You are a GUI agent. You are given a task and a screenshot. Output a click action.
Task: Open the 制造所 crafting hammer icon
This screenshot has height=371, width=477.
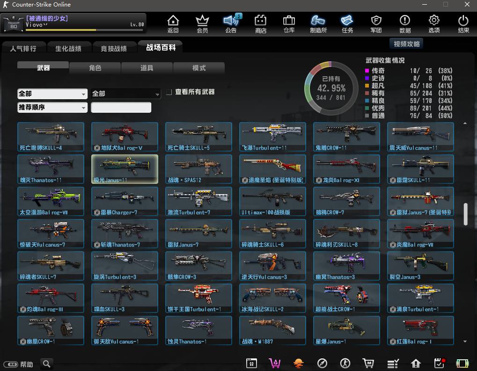318,23
